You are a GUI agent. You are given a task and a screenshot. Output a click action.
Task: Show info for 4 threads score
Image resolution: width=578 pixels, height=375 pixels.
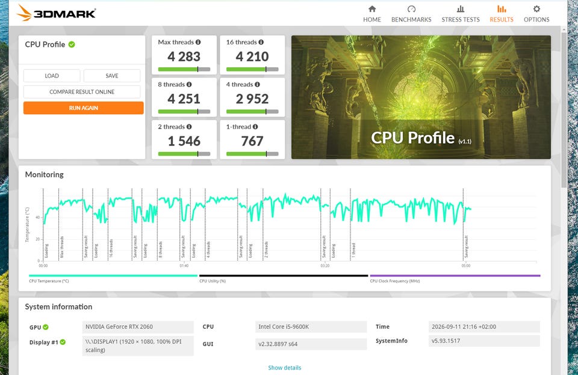pyautogui.click(x=257, y=85)
